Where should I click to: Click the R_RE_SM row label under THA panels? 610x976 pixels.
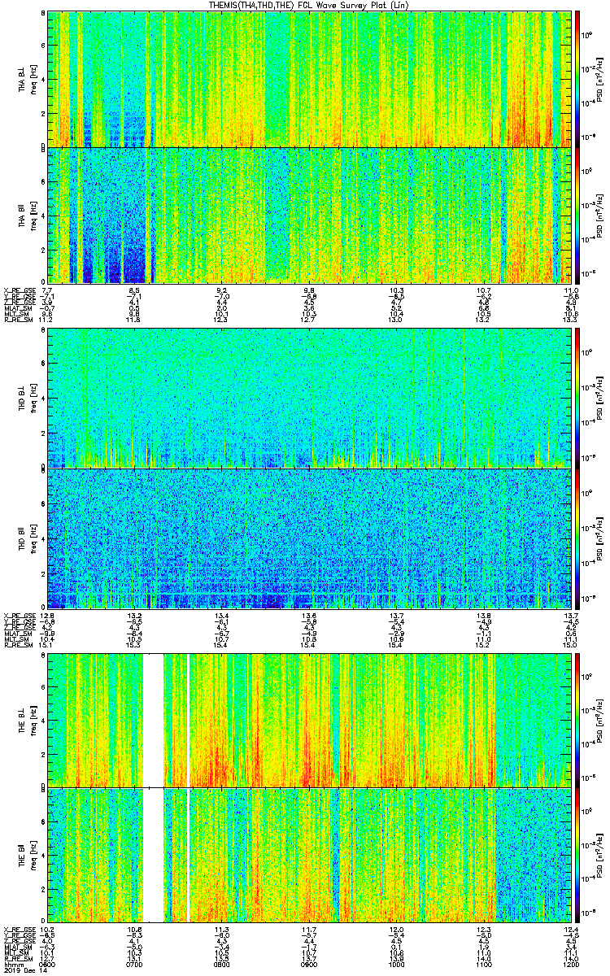click(17, 320)
